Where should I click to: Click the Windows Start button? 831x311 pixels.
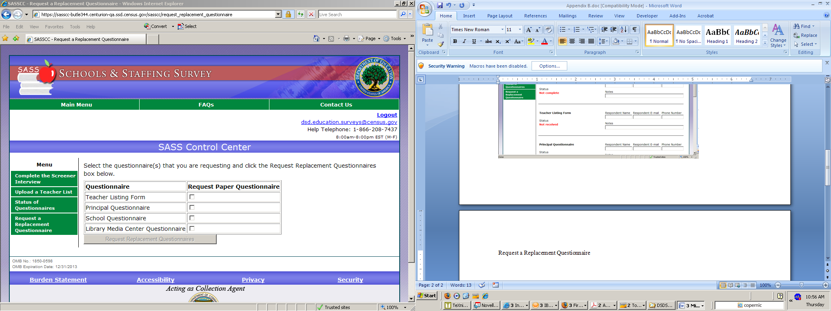pyautogui.click(x=427, y=296)
